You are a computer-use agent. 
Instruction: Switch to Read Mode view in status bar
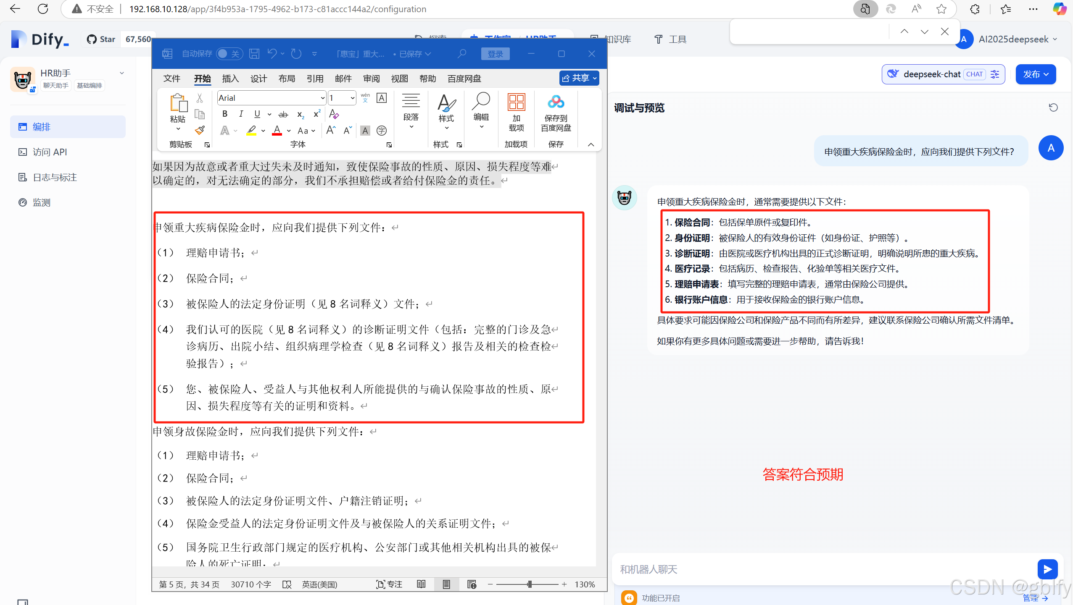point(421,584)
